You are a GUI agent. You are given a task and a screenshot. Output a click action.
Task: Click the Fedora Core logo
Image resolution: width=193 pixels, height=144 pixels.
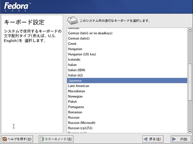click(x=17, y=7)
